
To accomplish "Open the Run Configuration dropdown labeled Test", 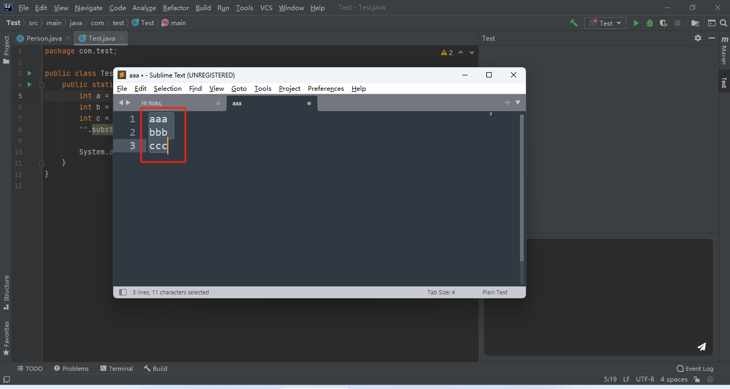I will (x=605, y=23).
